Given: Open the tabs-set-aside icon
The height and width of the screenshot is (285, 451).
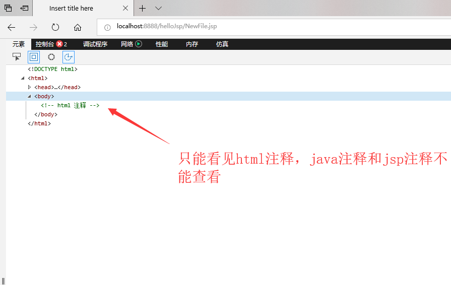Looking at the screenshot, I should click(8, 8).
